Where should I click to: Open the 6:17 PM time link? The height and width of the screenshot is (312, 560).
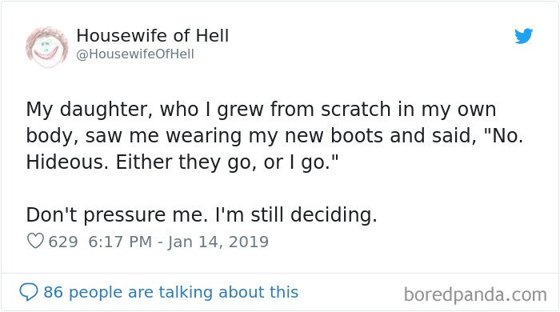[x=120, y=242]
